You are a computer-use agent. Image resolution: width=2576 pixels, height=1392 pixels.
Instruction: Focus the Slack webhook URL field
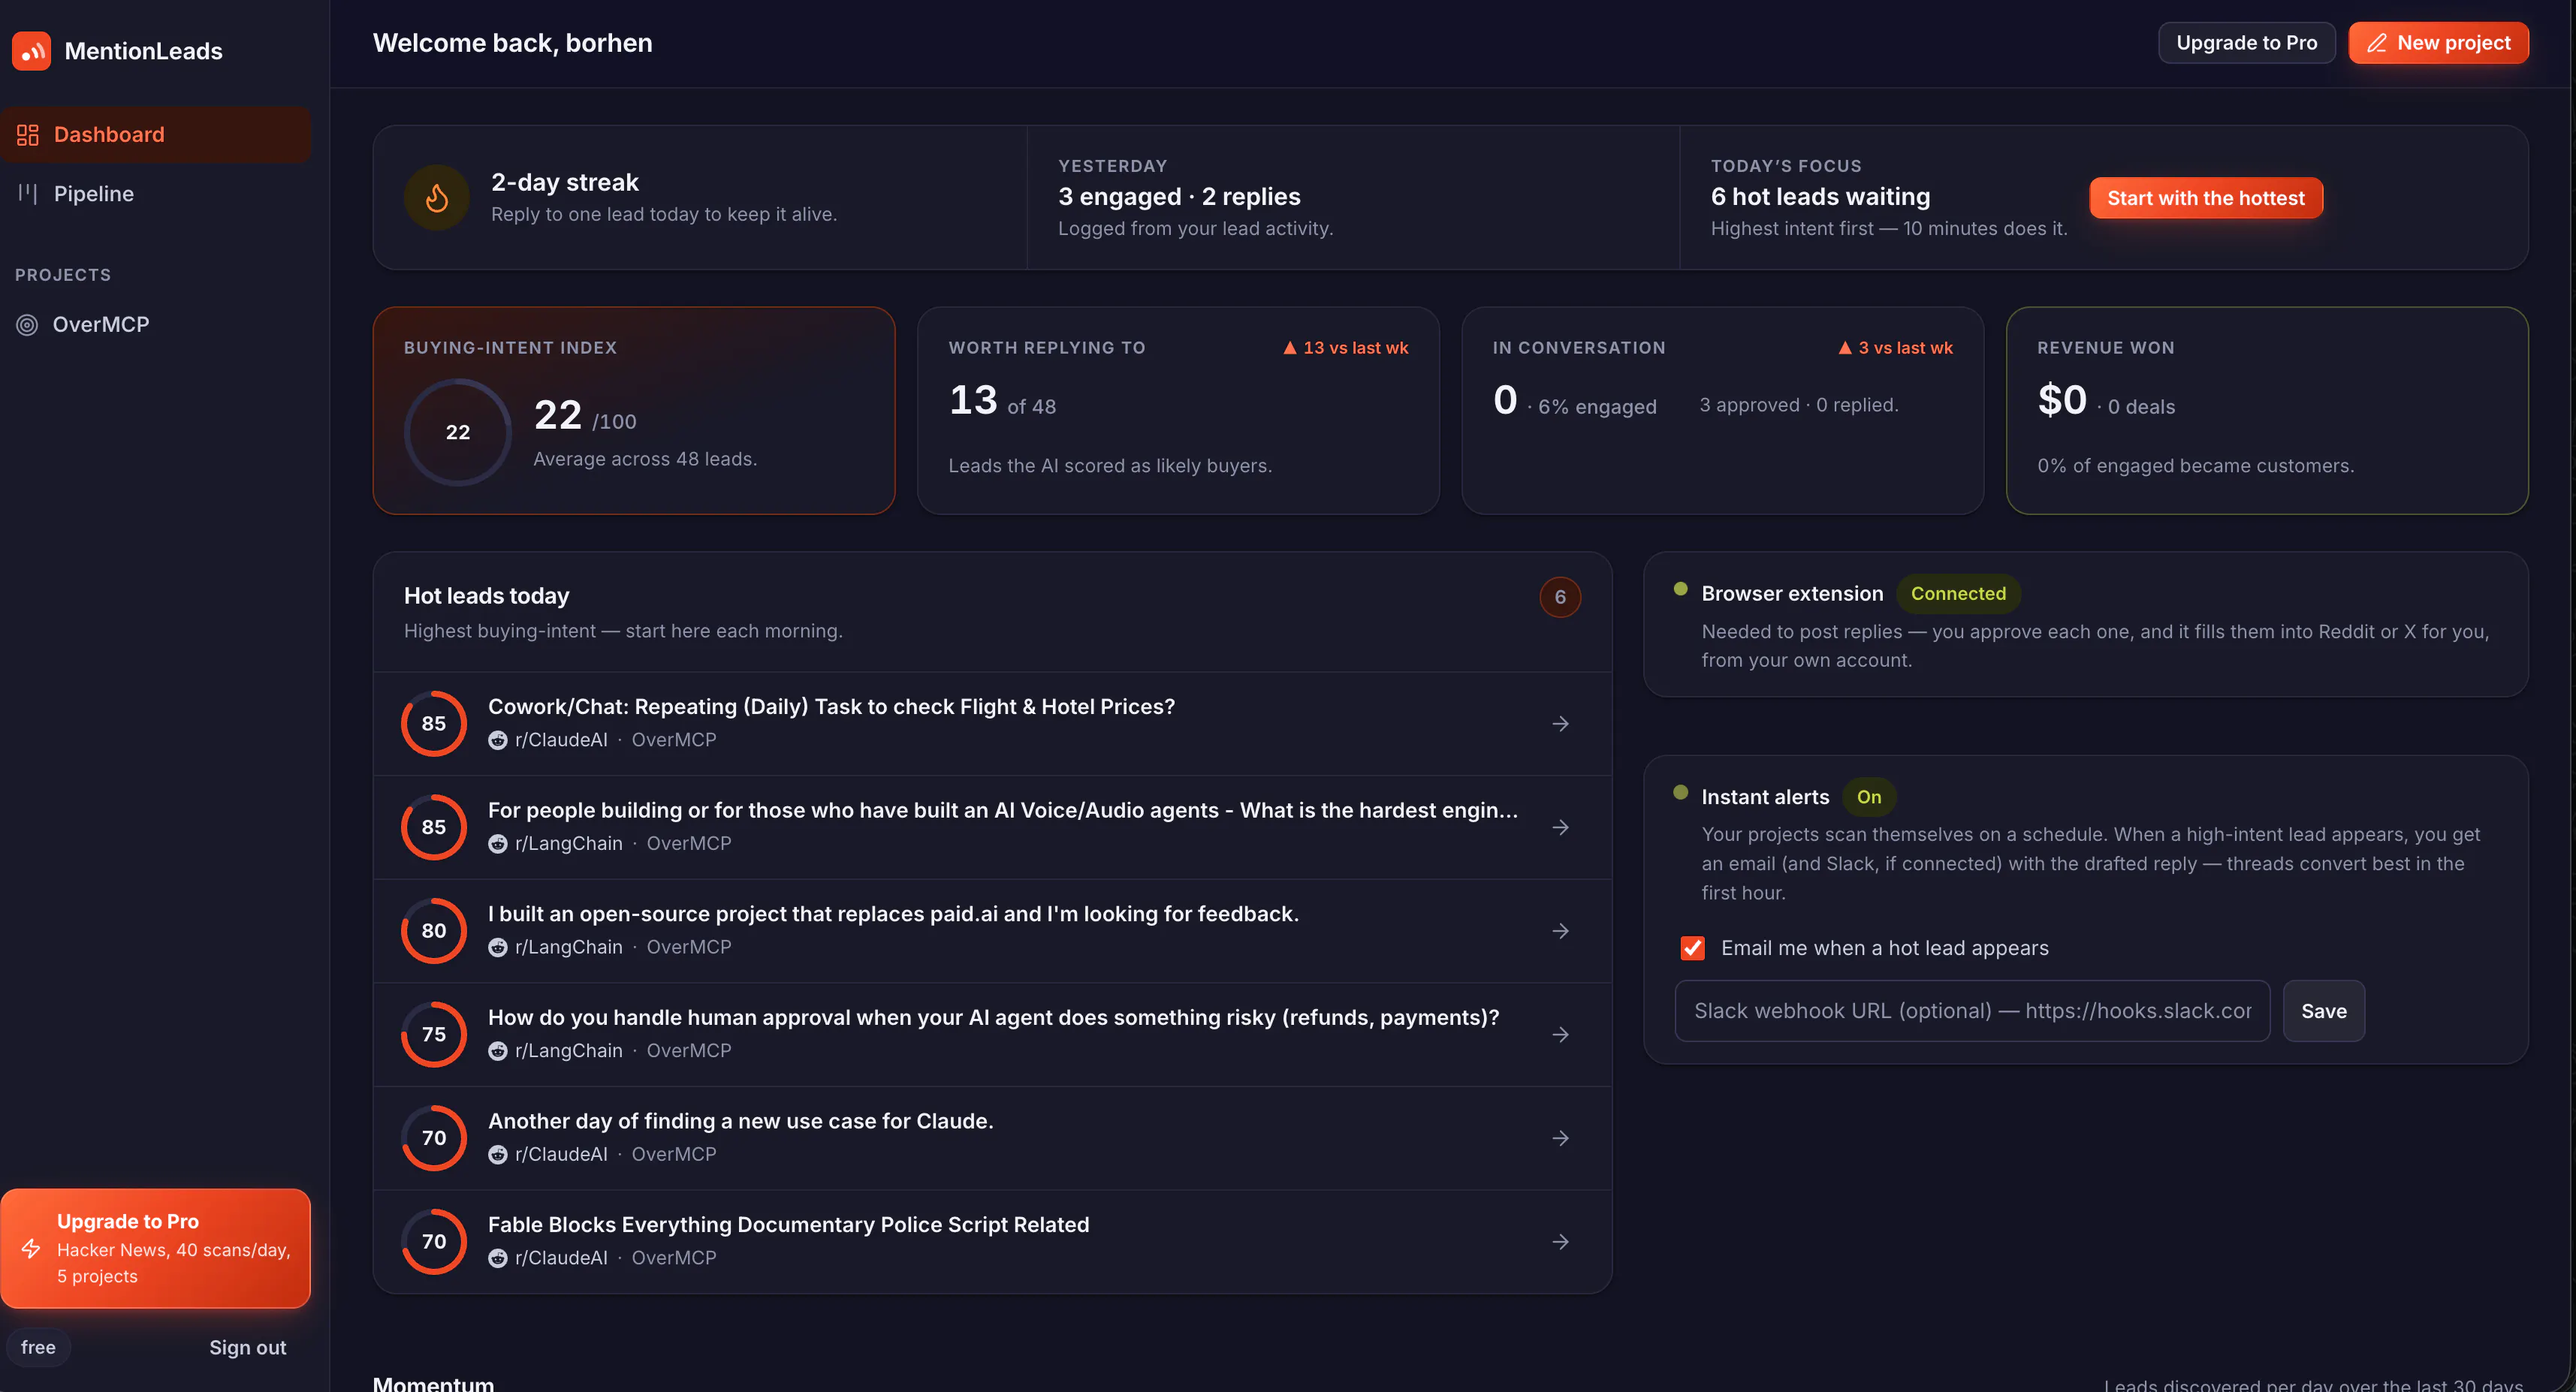click(1972, 1011)
